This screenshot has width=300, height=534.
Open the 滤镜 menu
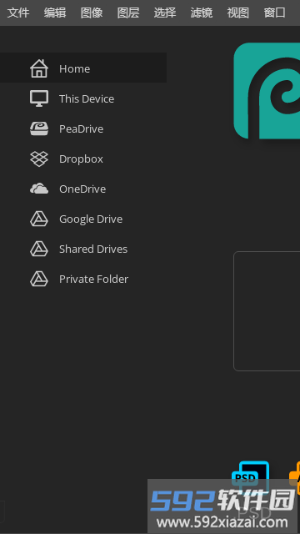(202, 13)
